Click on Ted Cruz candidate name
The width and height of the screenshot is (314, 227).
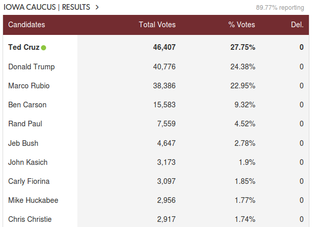[24, 47]
